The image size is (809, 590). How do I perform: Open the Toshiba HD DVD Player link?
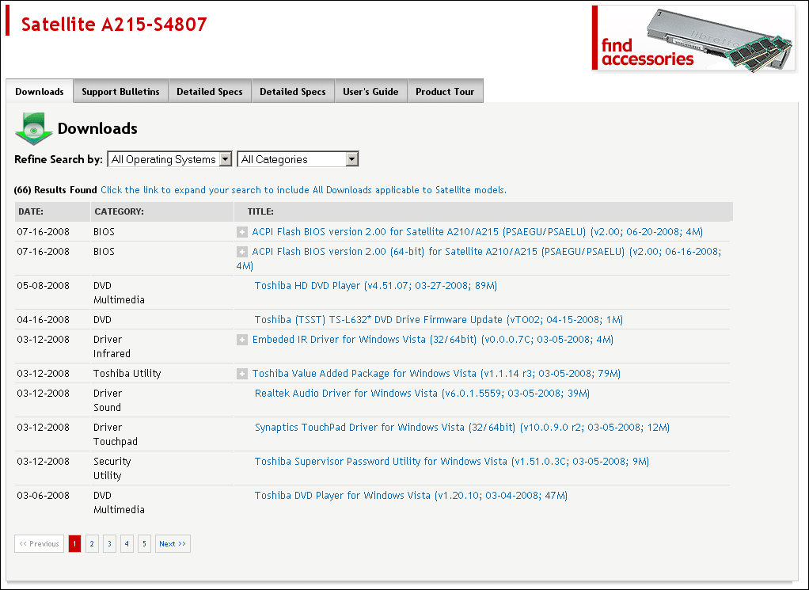click(x=375, y=286)
